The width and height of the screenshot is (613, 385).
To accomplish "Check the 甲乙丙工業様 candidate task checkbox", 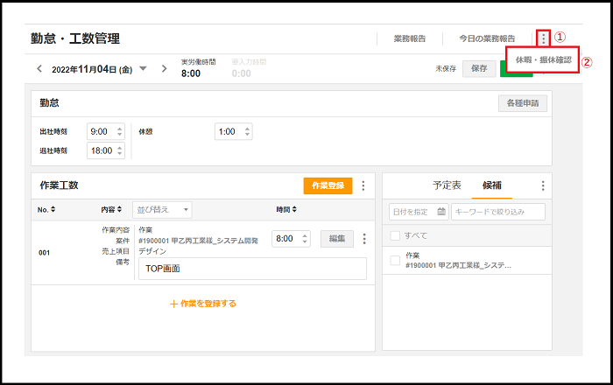I will click(x=395, y=260).
